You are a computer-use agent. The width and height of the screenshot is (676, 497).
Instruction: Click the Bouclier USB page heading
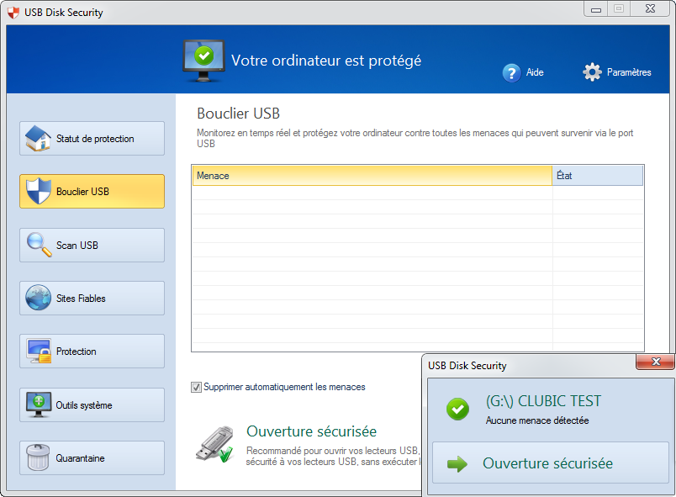point(239,114)
